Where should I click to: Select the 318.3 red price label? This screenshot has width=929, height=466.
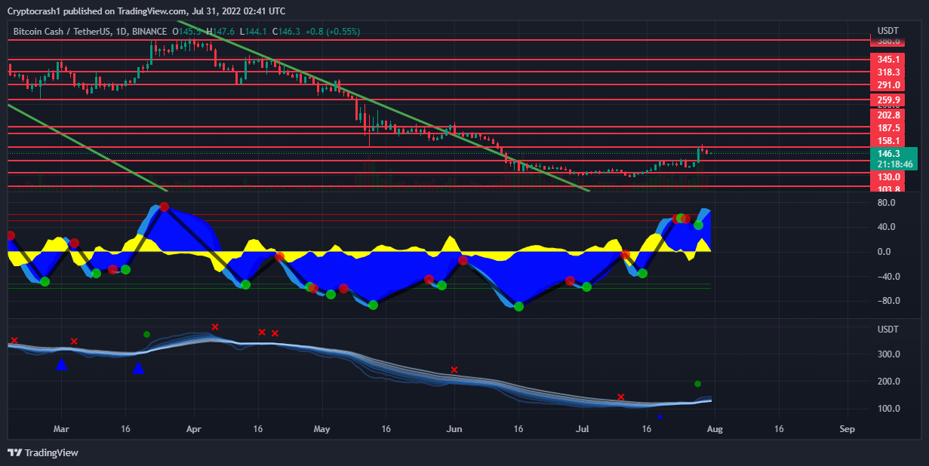888,72
